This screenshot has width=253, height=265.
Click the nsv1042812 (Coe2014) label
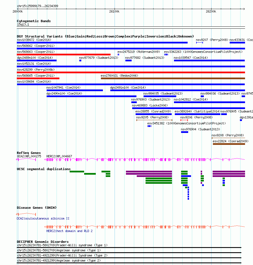click(x=191, y=99)
